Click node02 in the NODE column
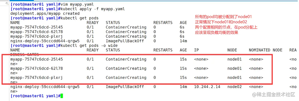 234,87
